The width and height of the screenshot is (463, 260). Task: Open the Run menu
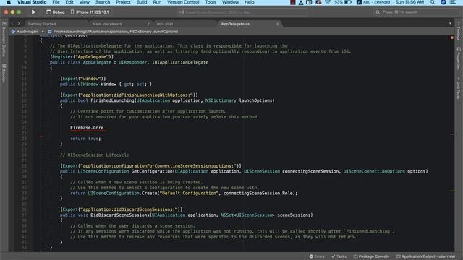pyautogui.click(x=157, y=2)
